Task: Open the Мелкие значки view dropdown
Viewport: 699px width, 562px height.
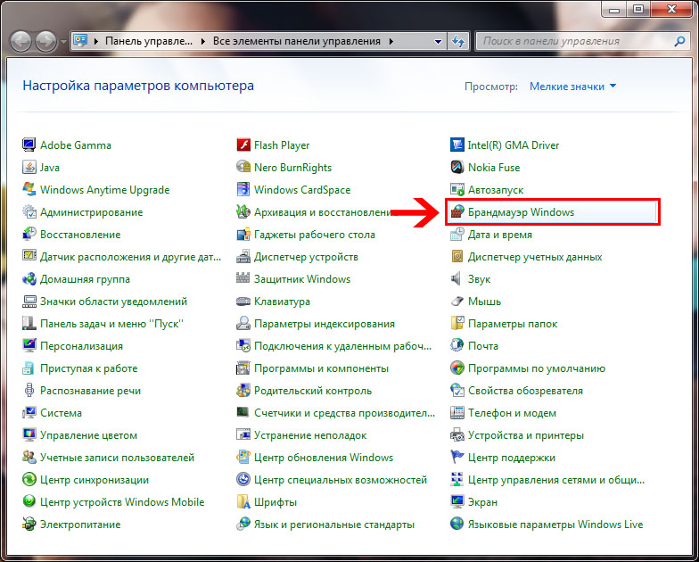Action: (572, 86)
